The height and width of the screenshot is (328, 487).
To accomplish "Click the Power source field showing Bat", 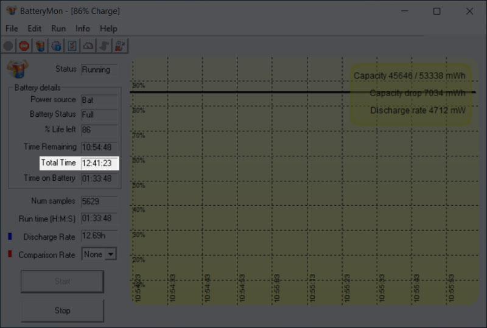I will (x=99, y=100).
